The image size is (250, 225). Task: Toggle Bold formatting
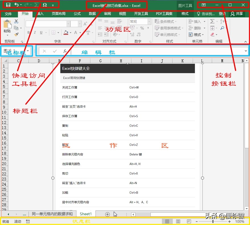pos(29,33)
